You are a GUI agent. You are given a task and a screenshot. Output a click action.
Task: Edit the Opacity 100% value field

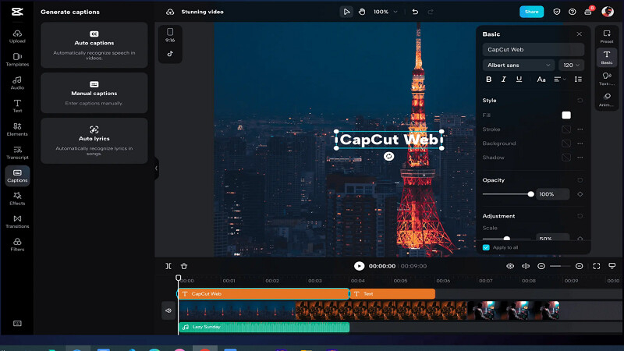(552, 194)
